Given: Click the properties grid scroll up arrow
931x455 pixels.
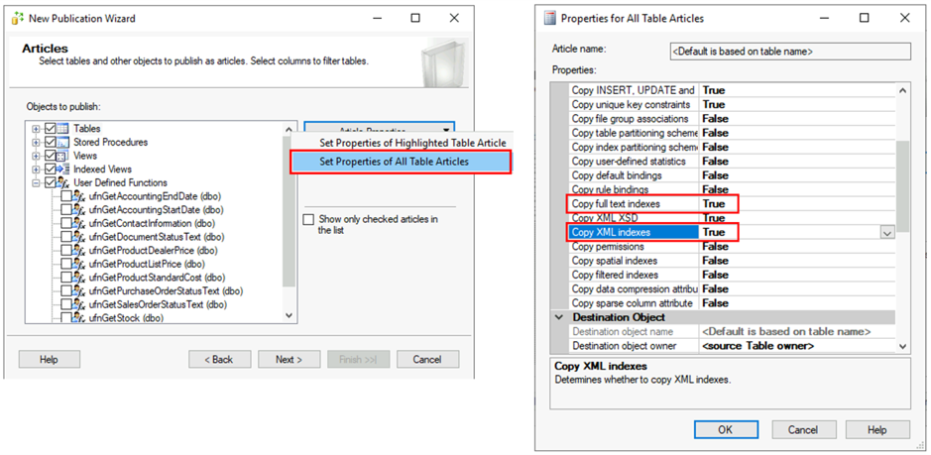Looking at the screenshot, I should coord(902,90).
